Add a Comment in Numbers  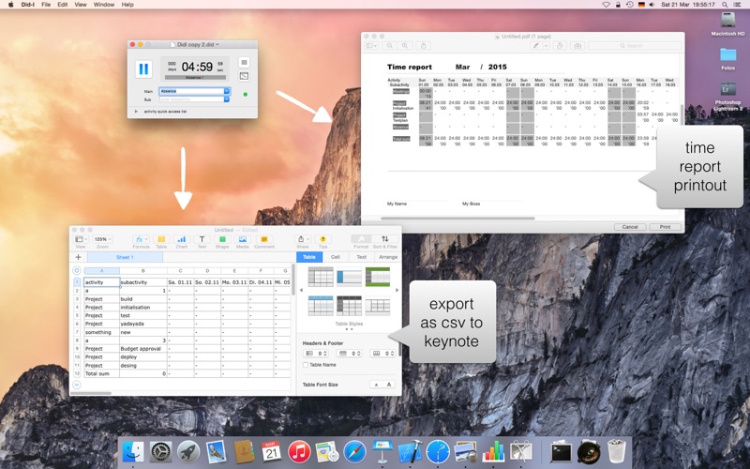[x=264, y=239]
